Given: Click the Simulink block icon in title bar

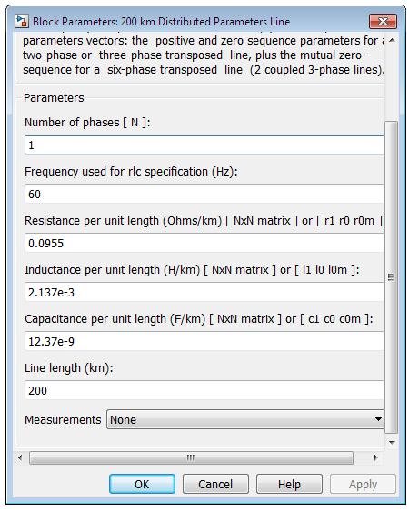Looking at the screenshot, I should 22,22.
